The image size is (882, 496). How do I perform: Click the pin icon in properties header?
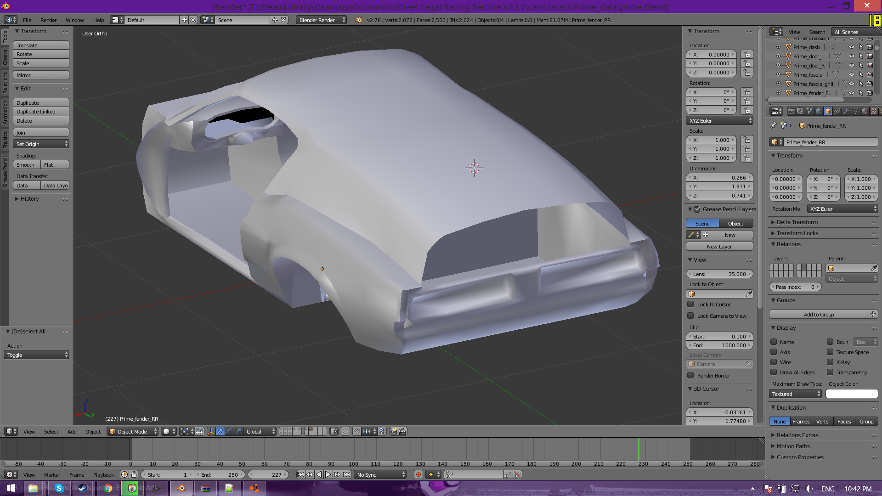click(x=773, y=125)
